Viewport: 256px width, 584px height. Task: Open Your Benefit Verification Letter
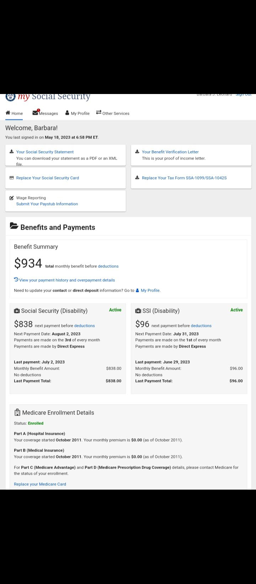click(170, 152)
